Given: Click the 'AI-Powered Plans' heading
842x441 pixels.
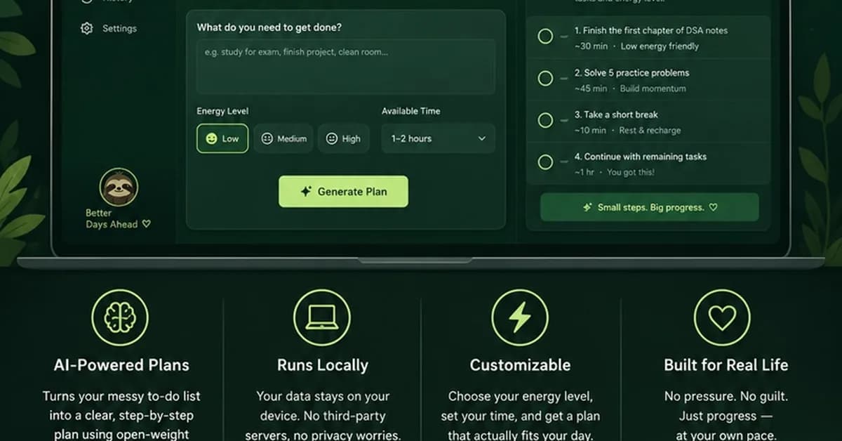Looking at the screenshot, I should pyautogui.click(x=121, y=365).
